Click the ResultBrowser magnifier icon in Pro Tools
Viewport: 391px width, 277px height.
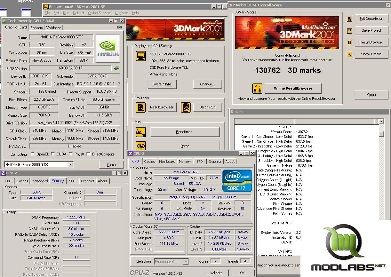pos(141,107)
